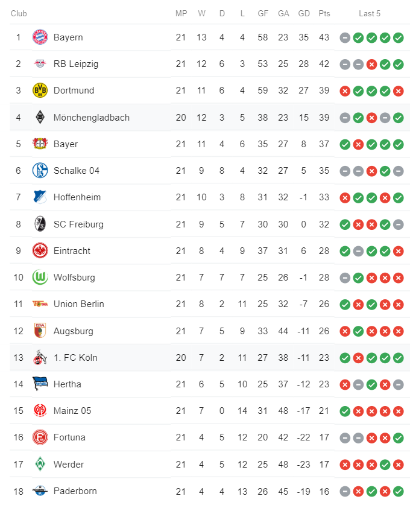Click the Bayern club logo
Screen dimensions: 410x508
coord(40,37)
